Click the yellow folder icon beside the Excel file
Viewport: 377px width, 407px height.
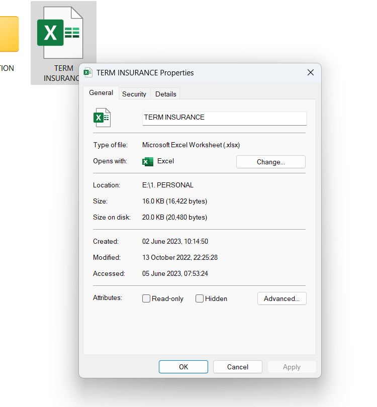[x=9, y=34]
